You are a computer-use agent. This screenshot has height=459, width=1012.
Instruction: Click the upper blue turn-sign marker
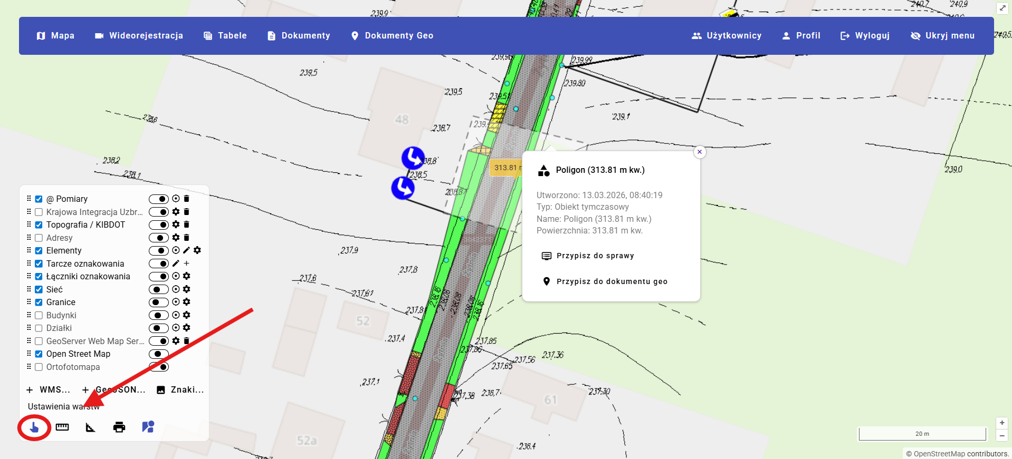click(x=413, y=158)
